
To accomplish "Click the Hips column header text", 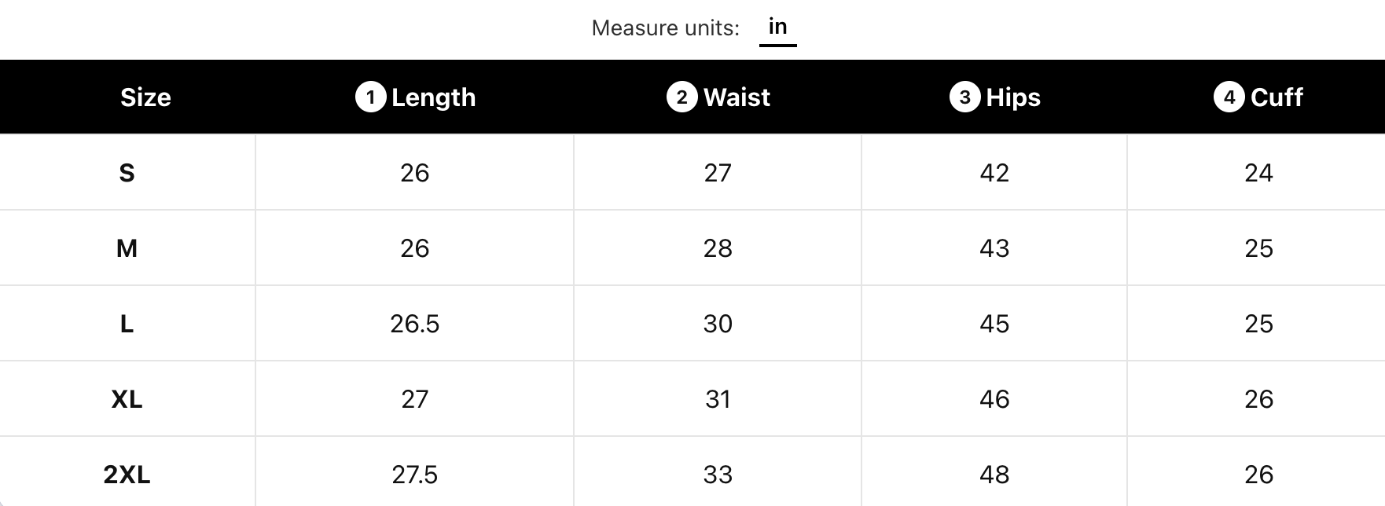I will click(1013, 97).
